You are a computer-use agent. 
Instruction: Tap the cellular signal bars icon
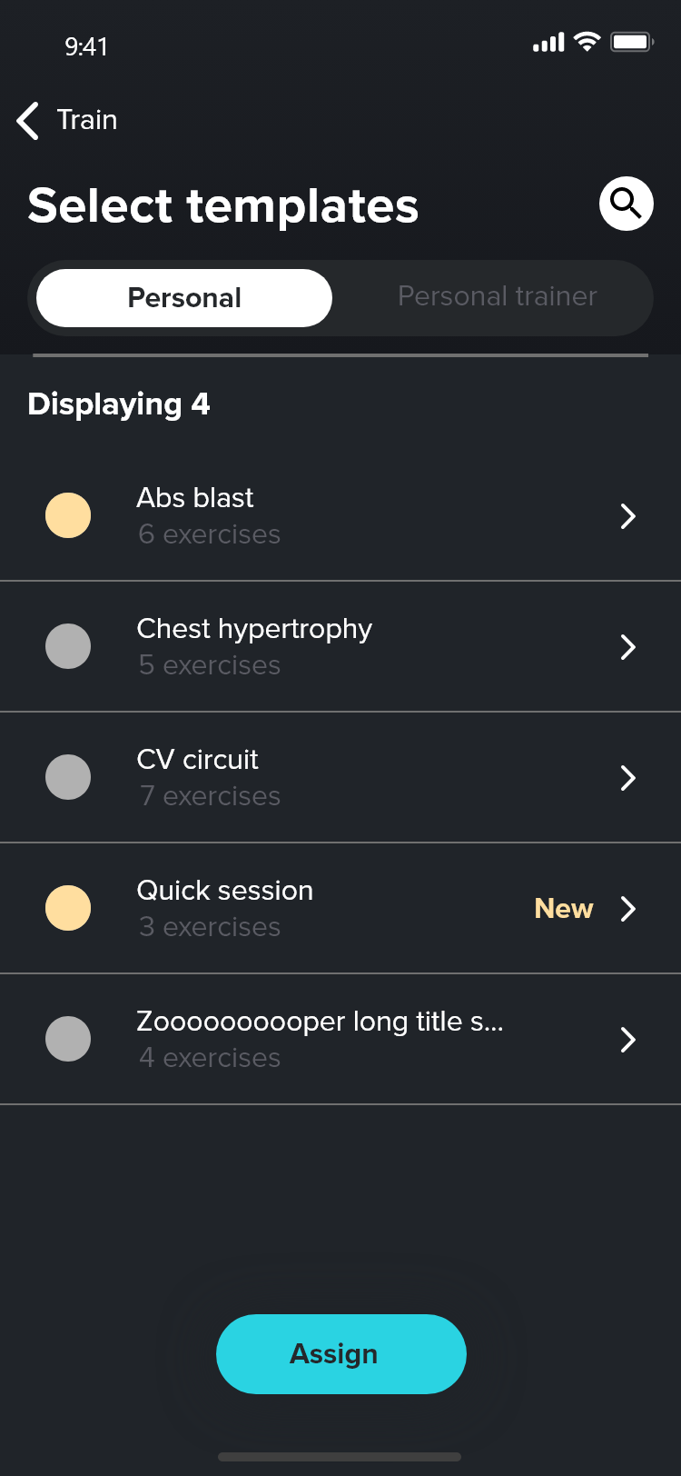point(548,43)
